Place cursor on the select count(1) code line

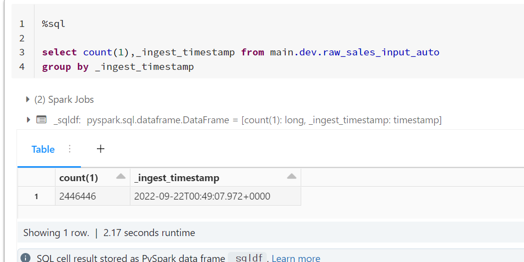241,52
